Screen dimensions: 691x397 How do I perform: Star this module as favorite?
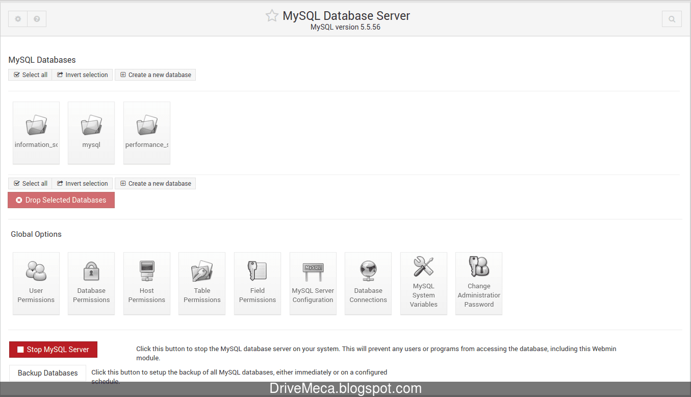pos(271,15)
